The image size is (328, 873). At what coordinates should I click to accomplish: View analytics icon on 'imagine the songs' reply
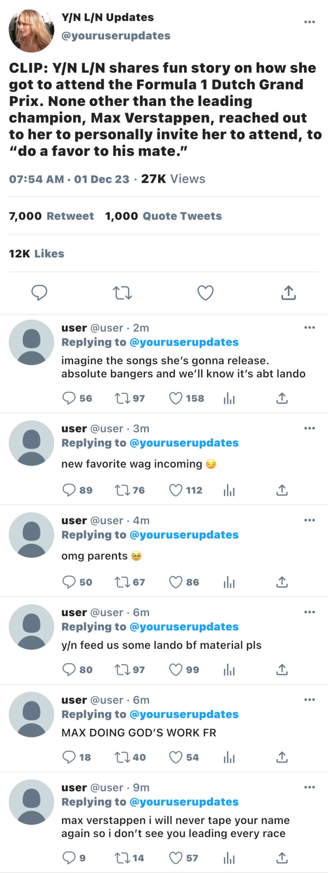tap(229, 399)
